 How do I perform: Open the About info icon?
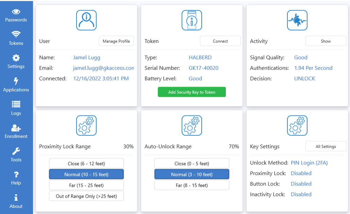click(16, 197)
